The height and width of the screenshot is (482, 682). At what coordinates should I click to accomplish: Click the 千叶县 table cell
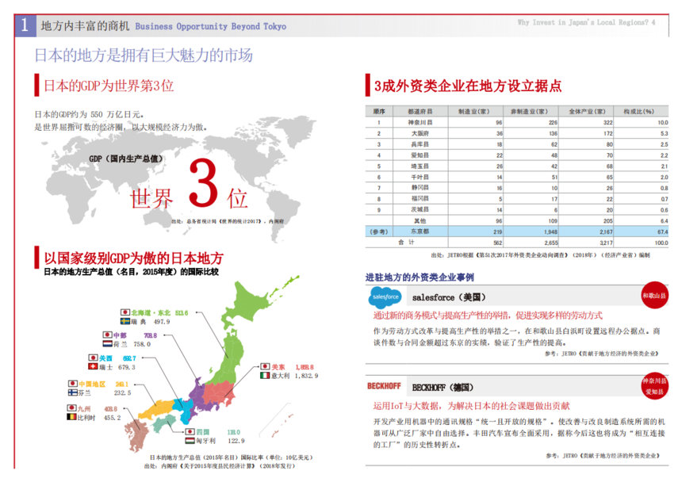click(420, 178)
